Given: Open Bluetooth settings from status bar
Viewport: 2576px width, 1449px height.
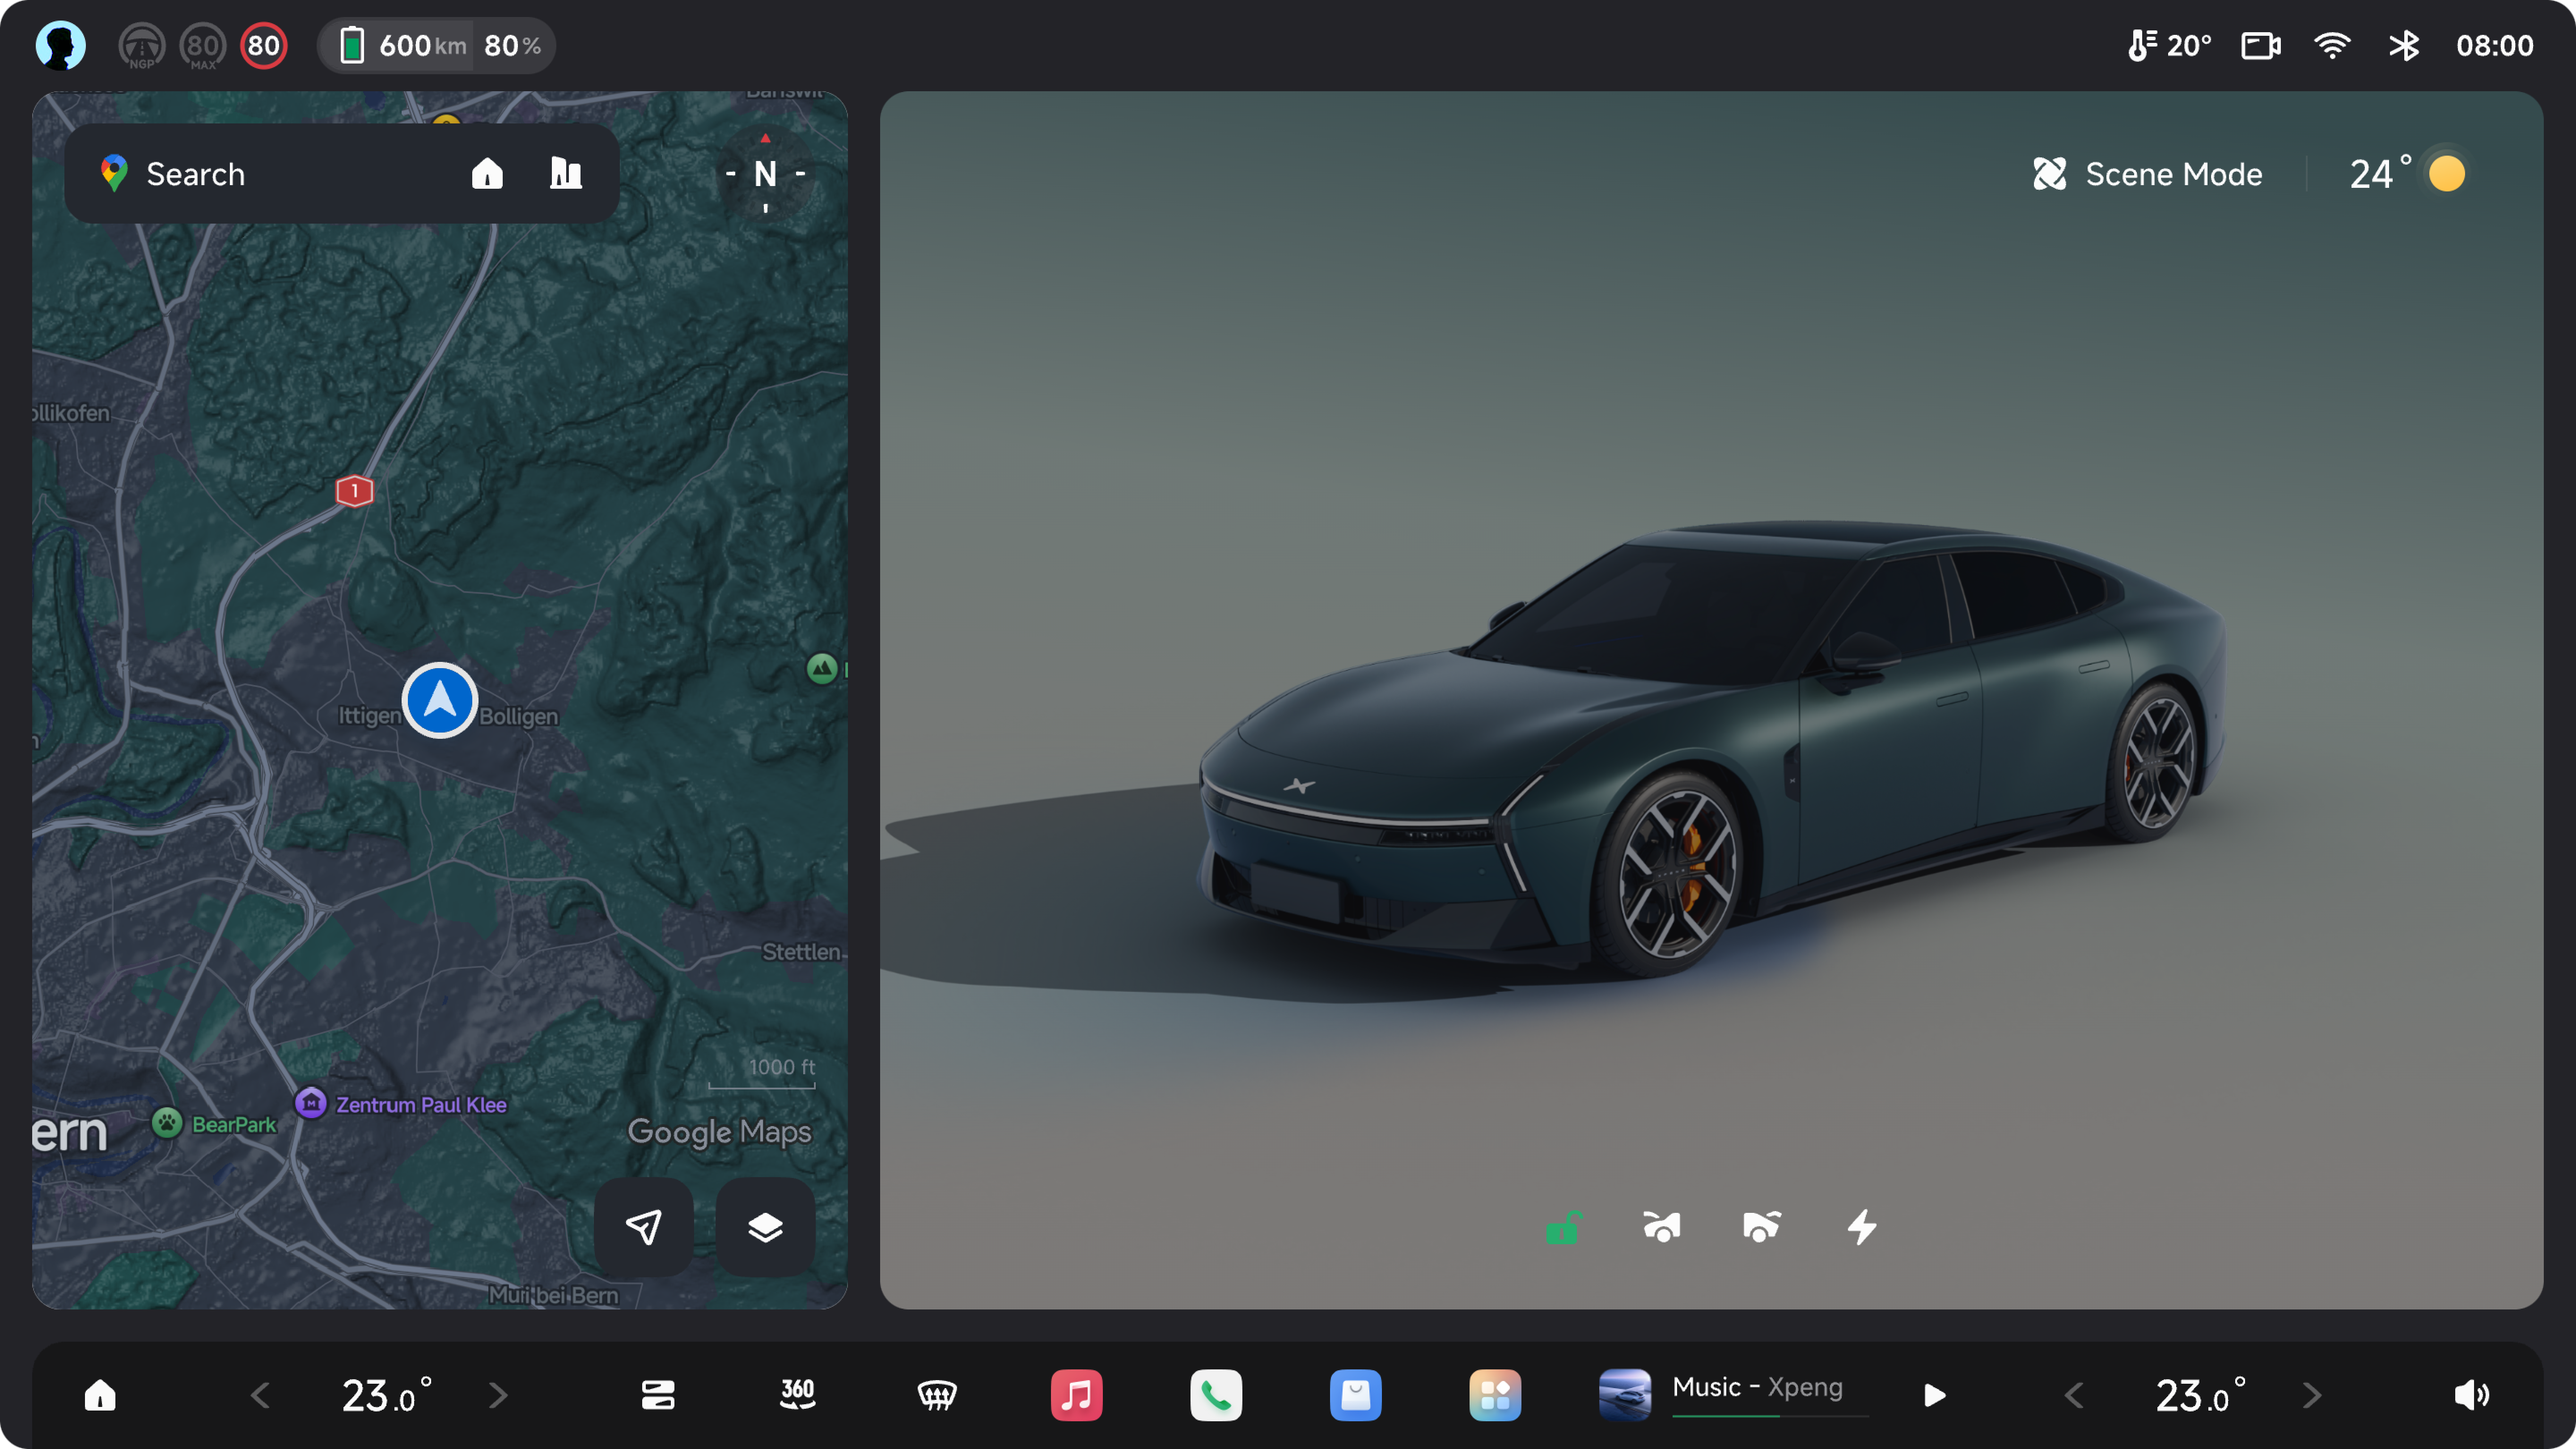Looking at the screenshot, I should coord(2404,46).
